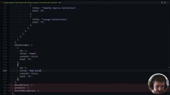170x95 pixels.
Task: Click the href on line 216
Action: (x=39, y=22)
